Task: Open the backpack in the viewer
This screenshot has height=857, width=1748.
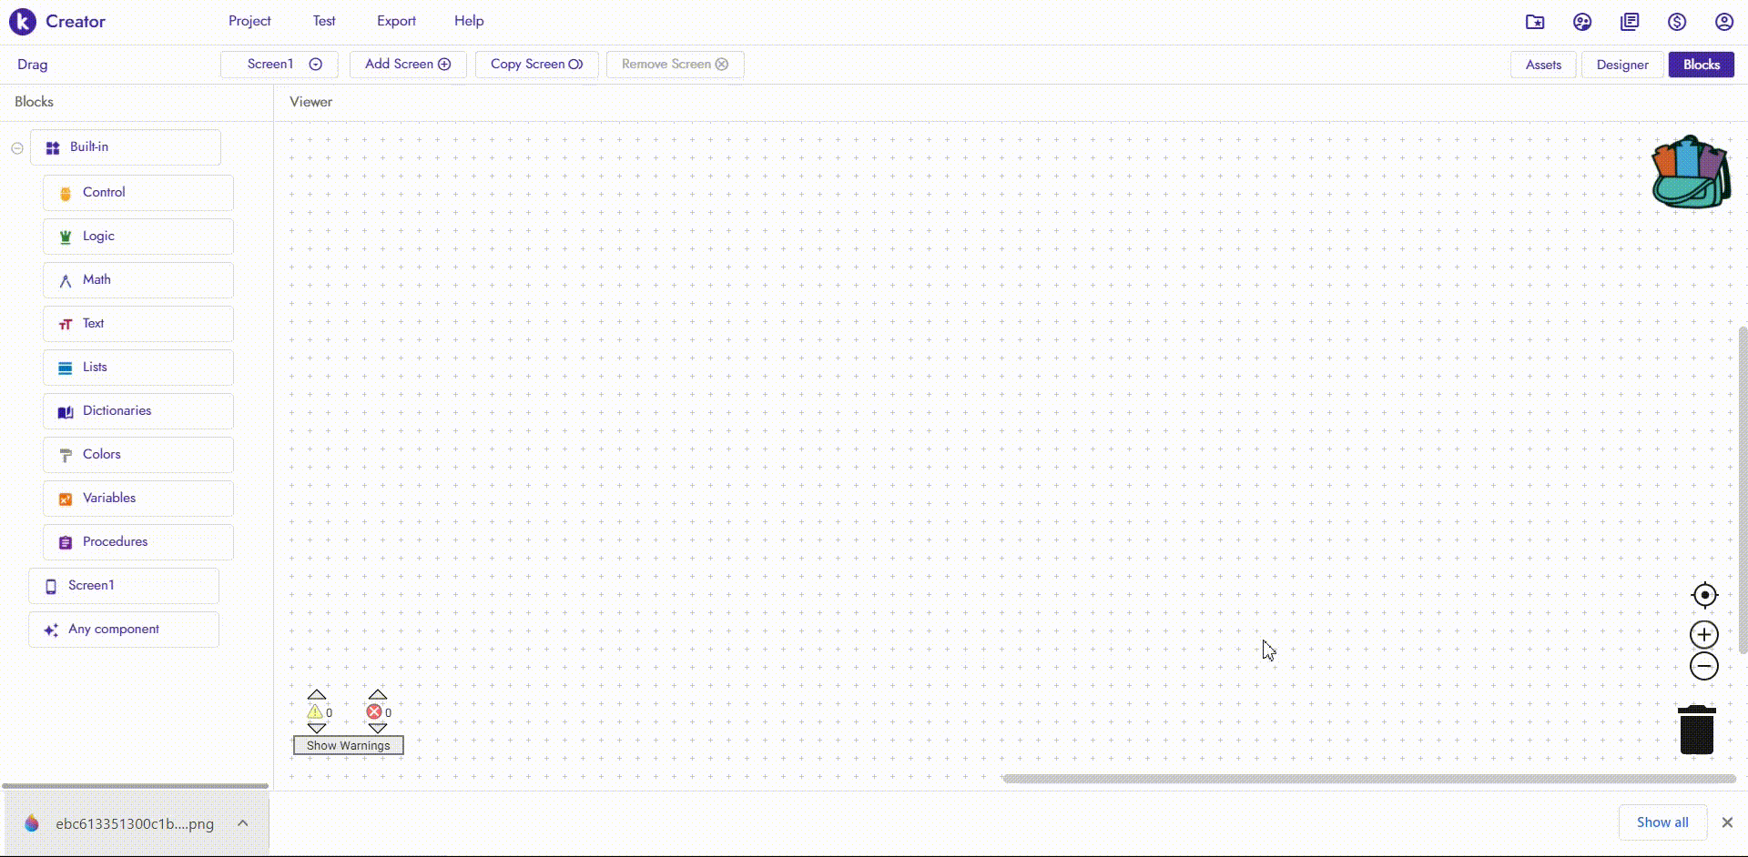Action: [1691, 172]
